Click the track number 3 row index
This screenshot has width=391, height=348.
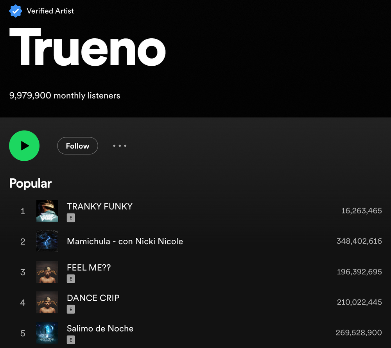[23, 272]
